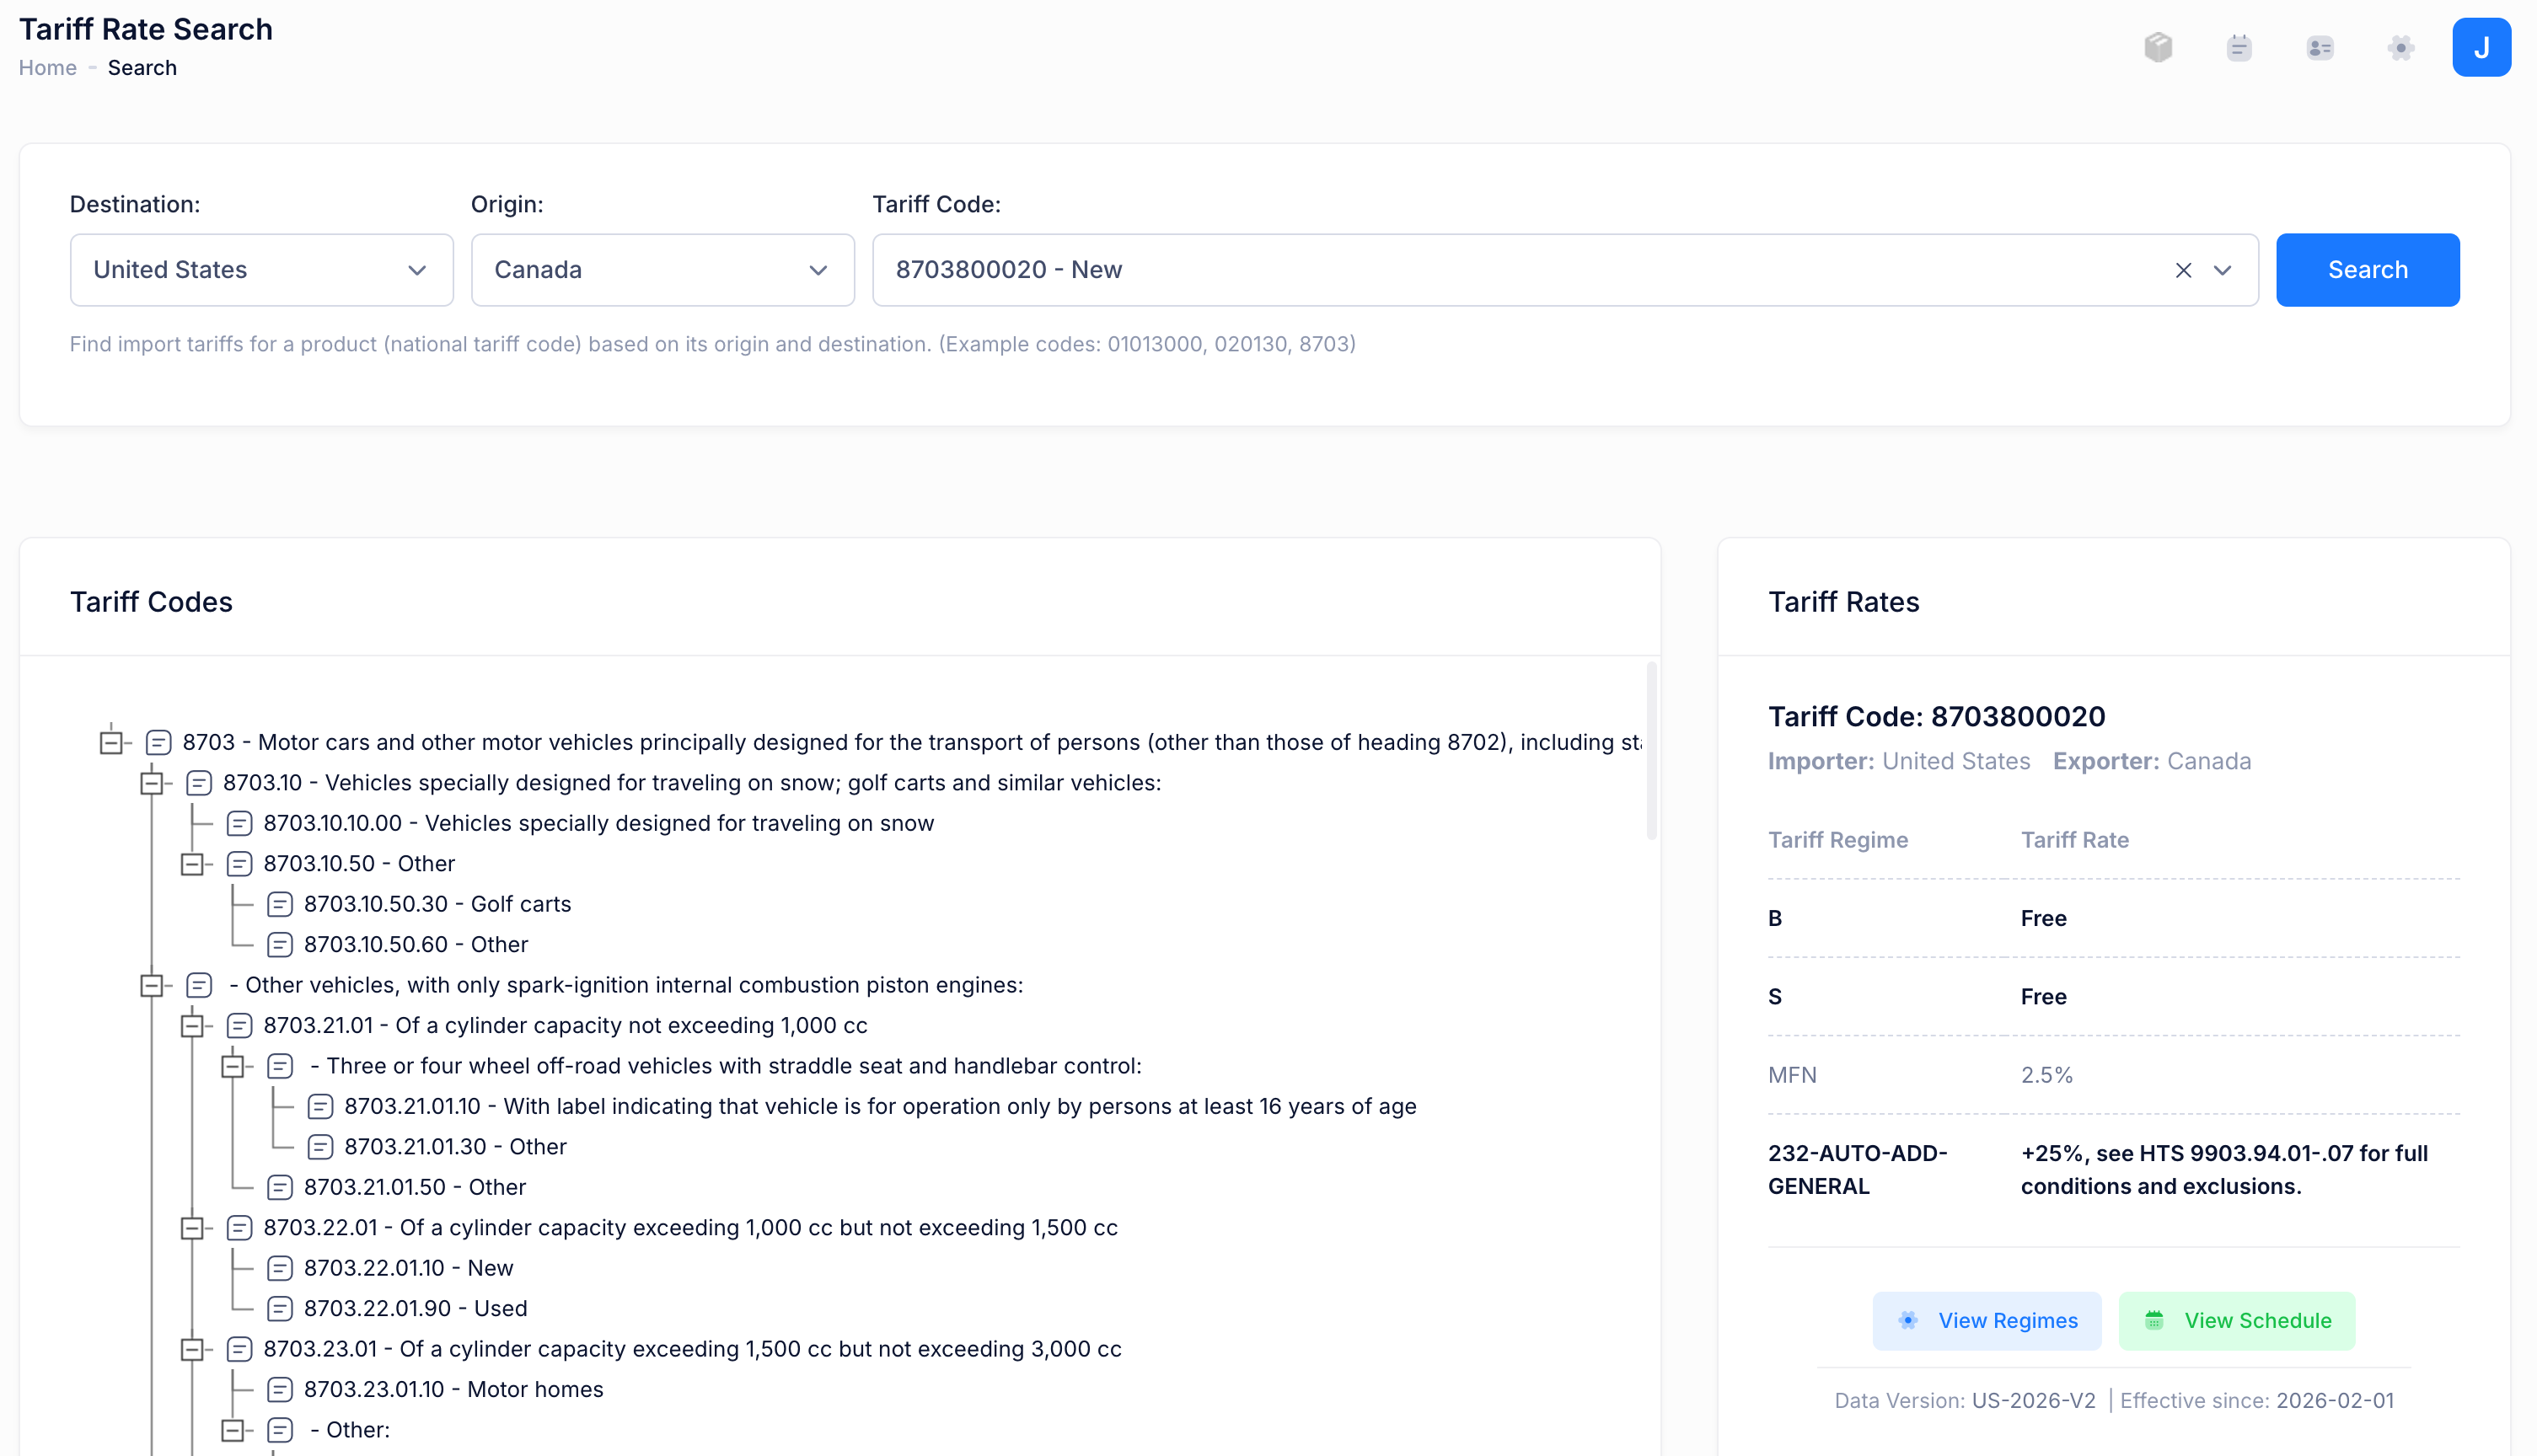Screen dimensions: 2537x1456
Task: Collapse the 8703.10.50 Other node
Action: click(x=192, y=864)
